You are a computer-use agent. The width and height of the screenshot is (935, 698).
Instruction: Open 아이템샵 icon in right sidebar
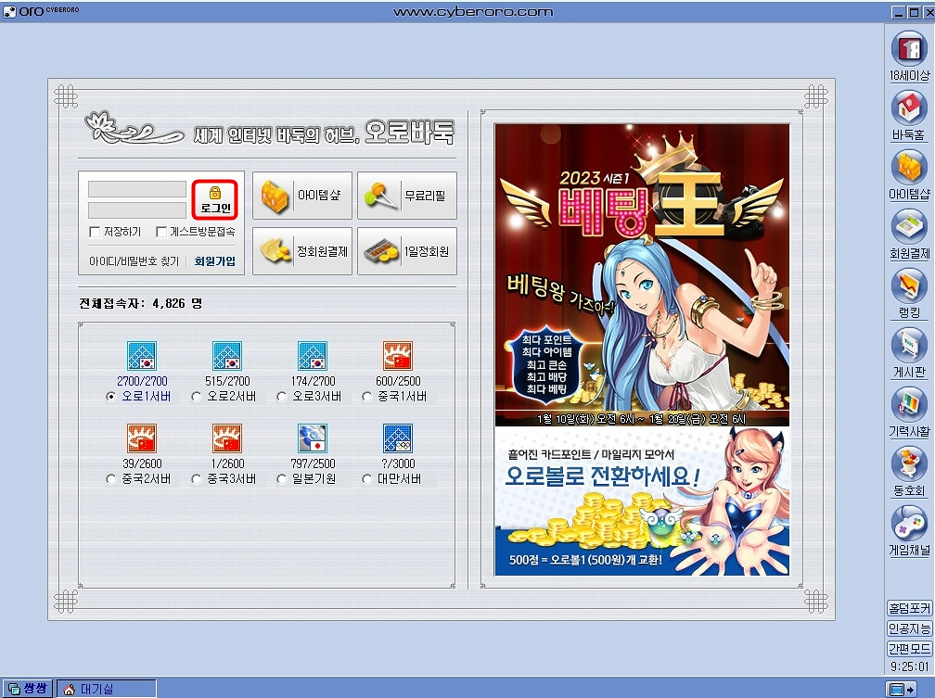(909, 167)
